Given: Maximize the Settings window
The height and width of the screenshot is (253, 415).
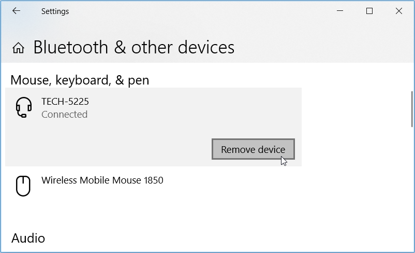Looking at the screenshot, I should tap(369, 11).
